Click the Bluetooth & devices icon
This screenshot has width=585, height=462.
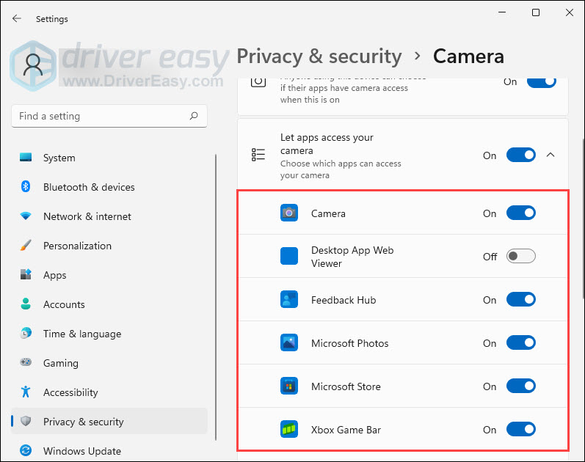26,187
